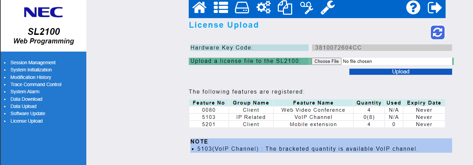The height and width of the screenshot is (165, 473).
Task: Click the Group Name column header
Action: 251,103
